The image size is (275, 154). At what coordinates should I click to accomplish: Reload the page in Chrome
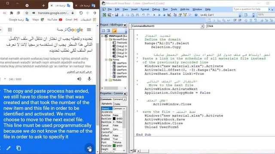coord(81,13)
